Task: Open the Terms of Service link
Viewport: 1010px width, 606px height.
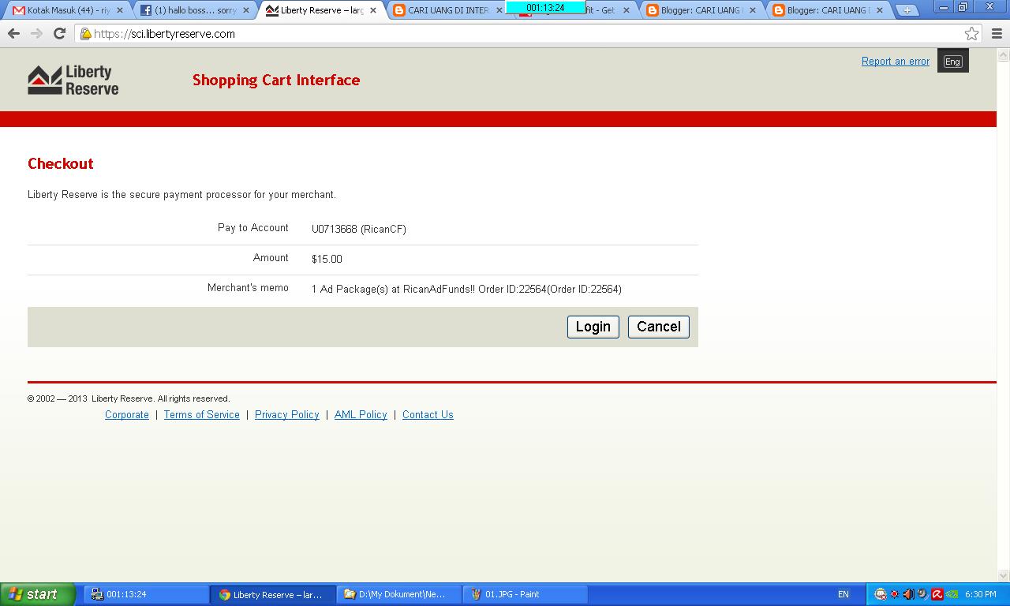Action: click(x=202, y=414)
